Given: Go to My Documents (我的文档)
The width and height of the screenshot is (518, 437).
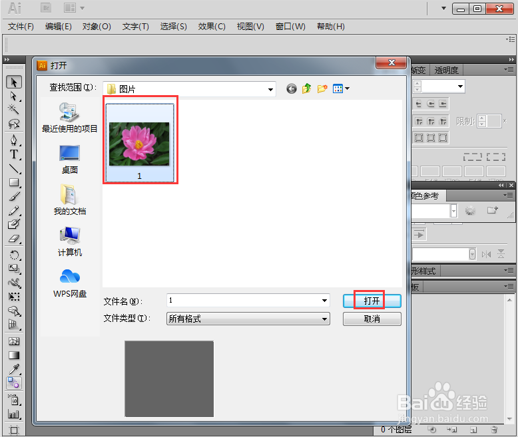Looking at the screenshot, I should click(69, 200).
